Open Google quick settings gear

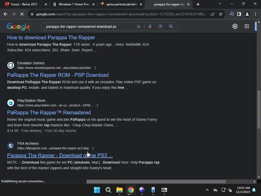pos(235,26)
